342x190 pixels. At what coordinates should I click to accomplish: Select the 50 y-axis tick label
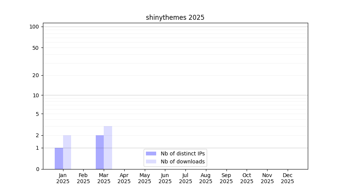tap(36, 48)
